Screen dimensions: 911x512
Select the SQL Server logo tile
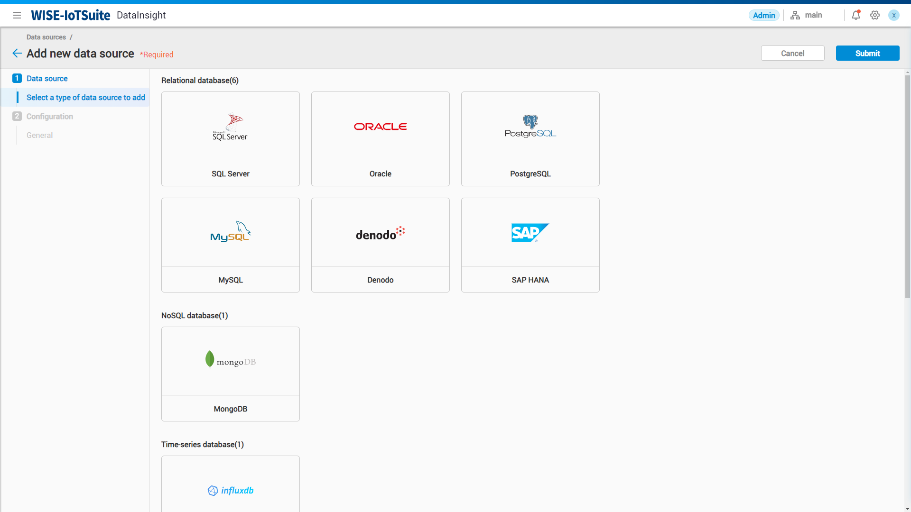(x=231, y=126)
